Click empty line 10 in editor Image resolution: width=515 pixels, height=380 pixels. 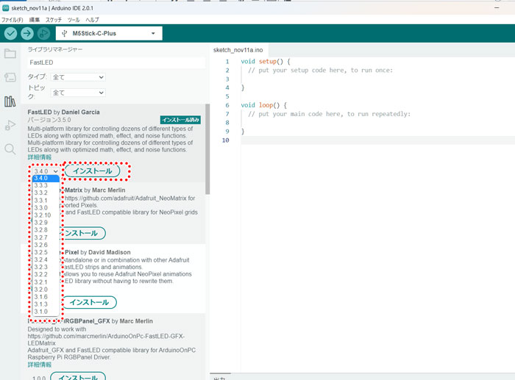(377, 140)
